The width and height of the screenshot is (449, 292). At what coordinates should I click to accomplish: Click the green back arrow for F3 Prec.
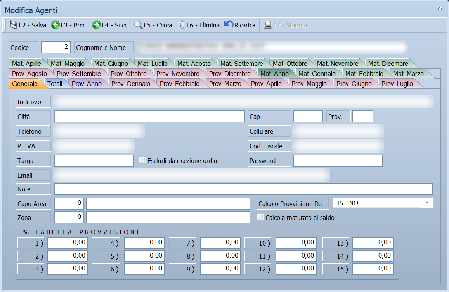(x=55, y=25)
